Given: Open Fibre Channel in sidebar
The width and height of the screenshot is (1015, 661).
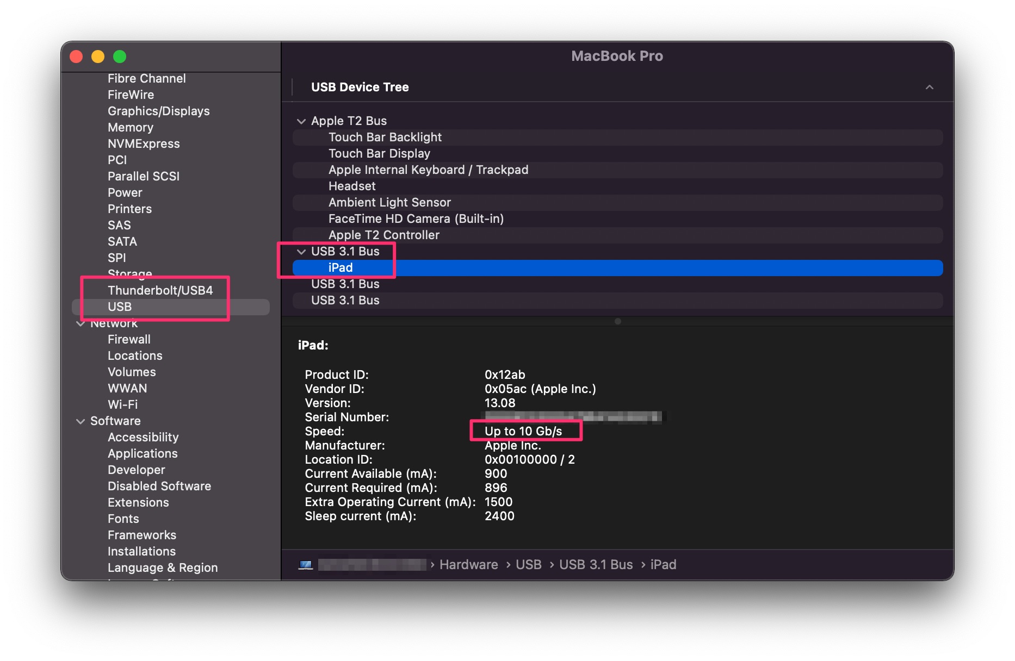Looking at the screenshot, I should 146,79.
